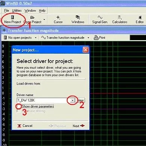Click the WinISD title bar icon
Image resolution: width=146 pixels, height=146 pixels.
click(x=2, y=3)
